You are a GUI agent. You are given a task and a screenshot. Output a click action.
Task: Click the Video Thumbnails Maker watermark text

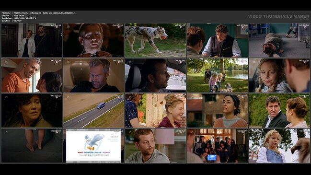278,16
